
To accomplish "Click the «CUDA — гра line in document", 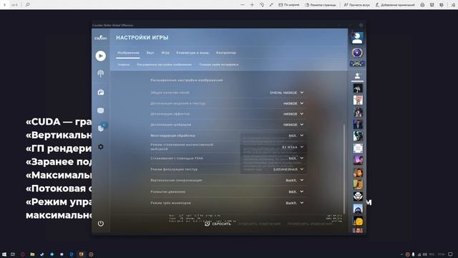I will point(59,122).
